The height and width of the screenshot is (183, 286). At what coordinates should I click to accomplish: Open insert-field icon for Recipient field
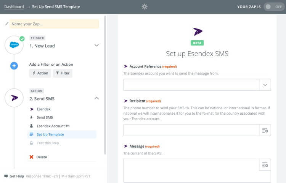[265, 130]
